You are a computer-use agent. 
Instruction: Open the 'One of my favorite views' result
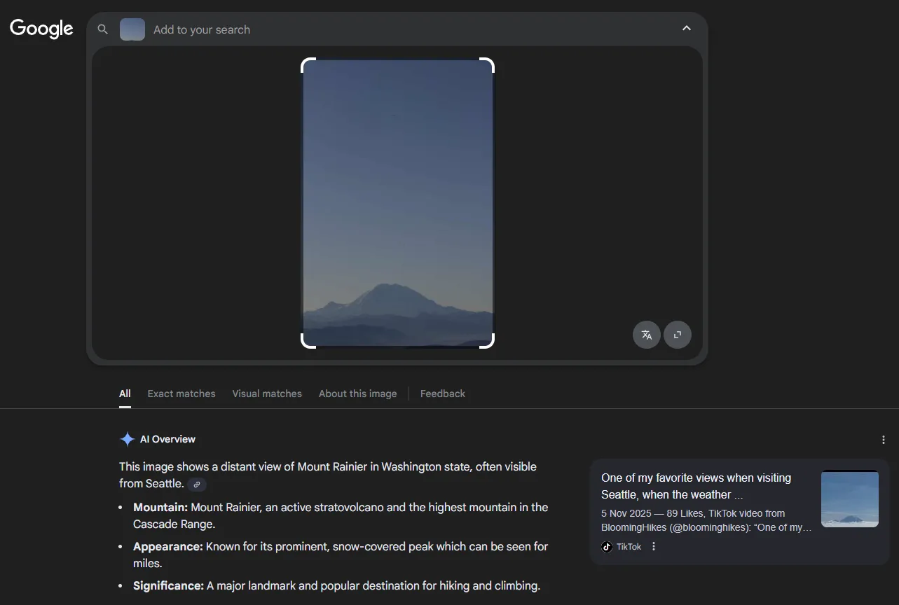696,486
